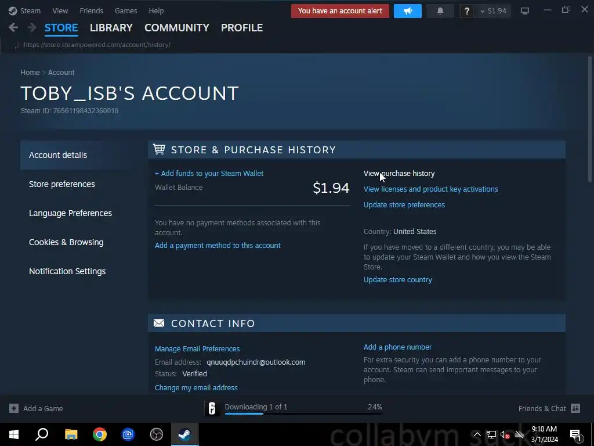Image resolution: width=594 pixels, height=446 pixels.
Task: Click the shopping cart icon in Store header
Action: pos(159,149)
